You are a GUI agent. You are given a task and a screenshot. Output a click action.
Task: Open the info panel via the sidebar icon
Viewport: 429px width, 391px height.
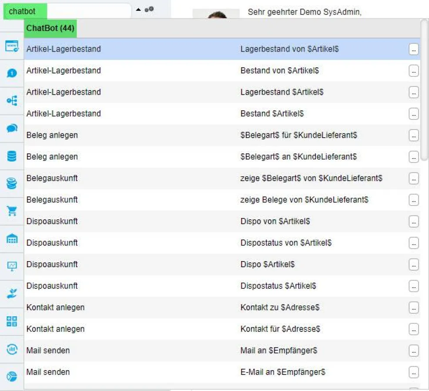(12, 74)
